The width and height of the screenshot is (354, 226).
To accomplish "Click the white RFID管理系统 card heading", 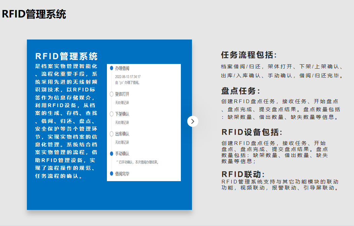I will click(x=67, y=56).
